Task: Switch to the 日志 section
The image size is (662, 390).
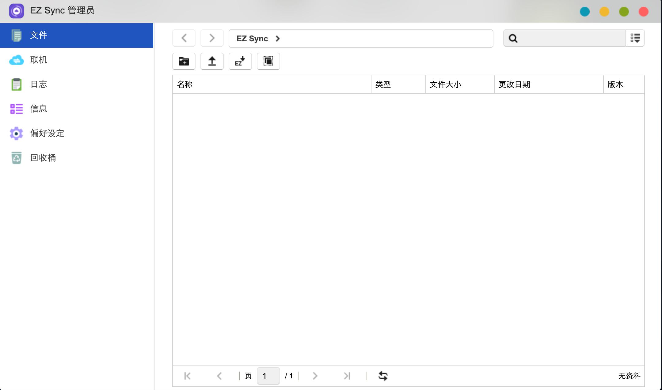Action: click(x=39, y=84)
